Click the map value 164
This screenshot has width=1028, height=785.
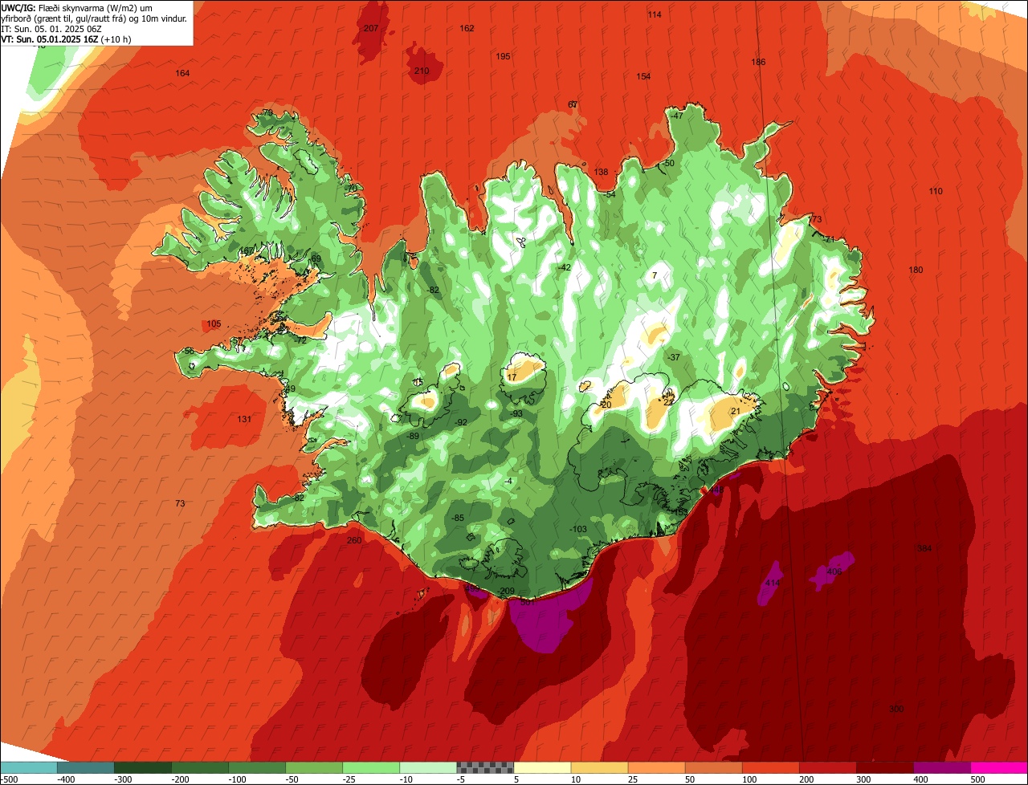(x=183, y=73)
